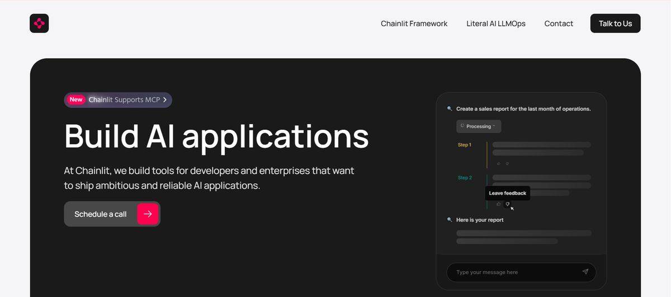Screen dimensions: 671x297
Task: Click the Chainlit logo icon
Action: coord(39,23)
